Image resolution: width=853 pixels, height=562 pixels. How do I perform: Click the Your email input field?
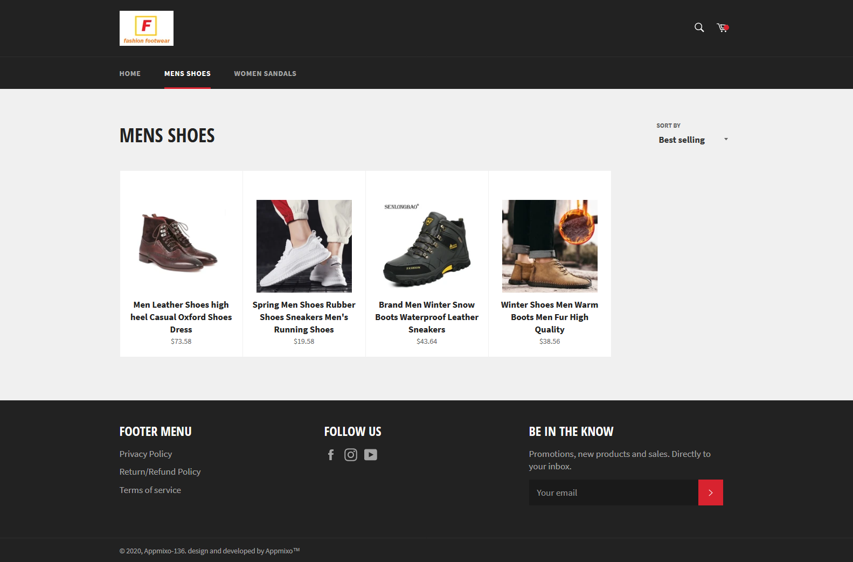613,492
